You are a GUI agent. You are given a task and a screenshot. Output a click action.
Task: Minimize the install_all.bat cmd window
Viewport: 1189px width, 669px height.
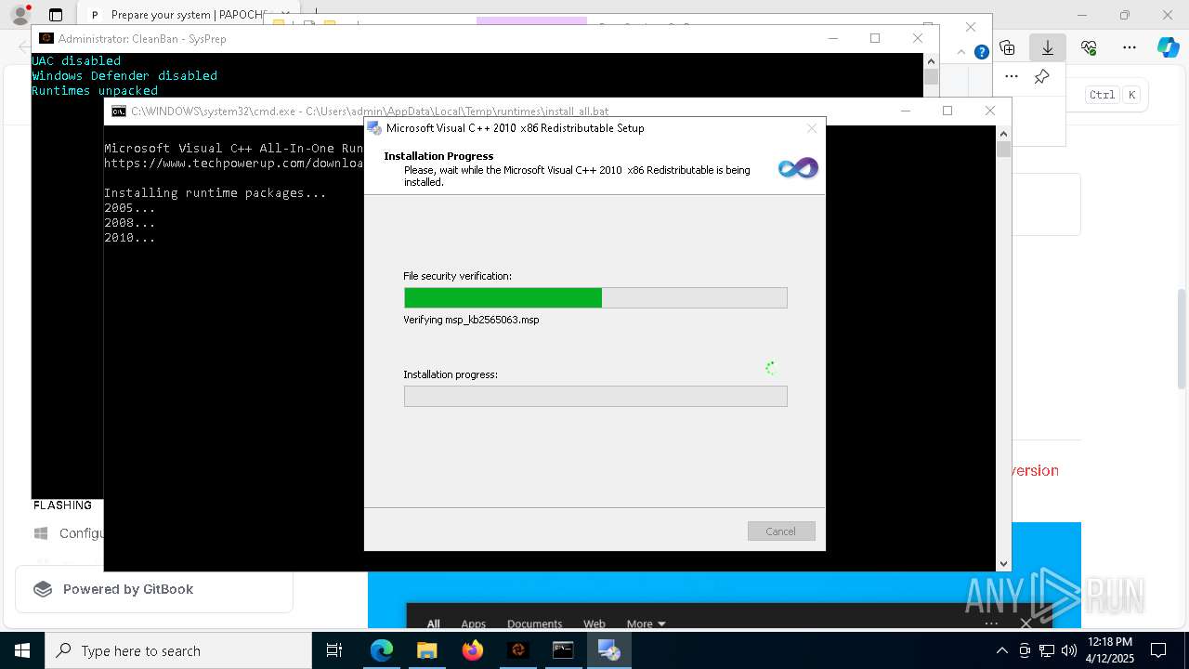click(906, 111)
